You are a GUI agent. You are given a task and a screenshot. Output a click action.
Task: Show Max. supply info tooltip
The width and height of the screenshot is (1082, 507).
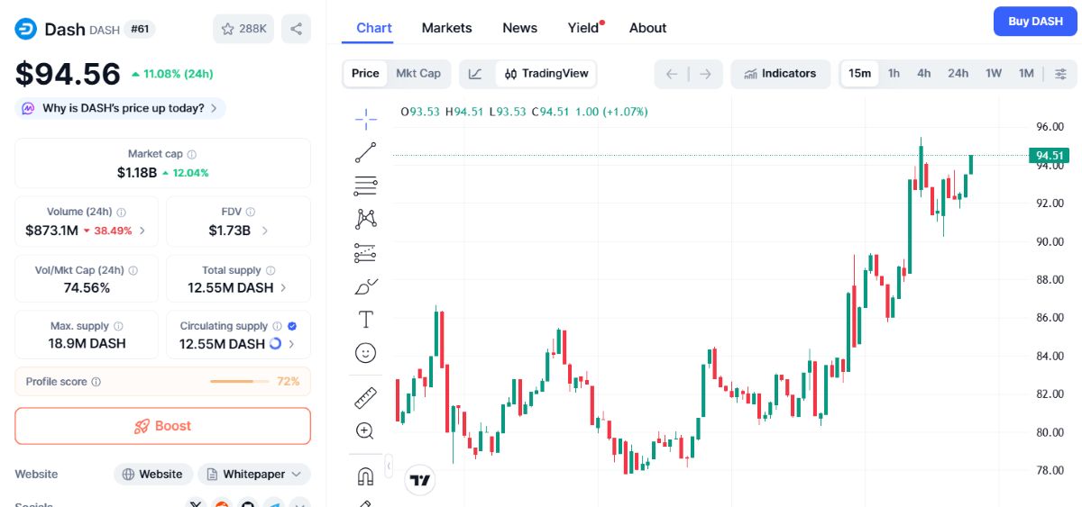(118, 327)
